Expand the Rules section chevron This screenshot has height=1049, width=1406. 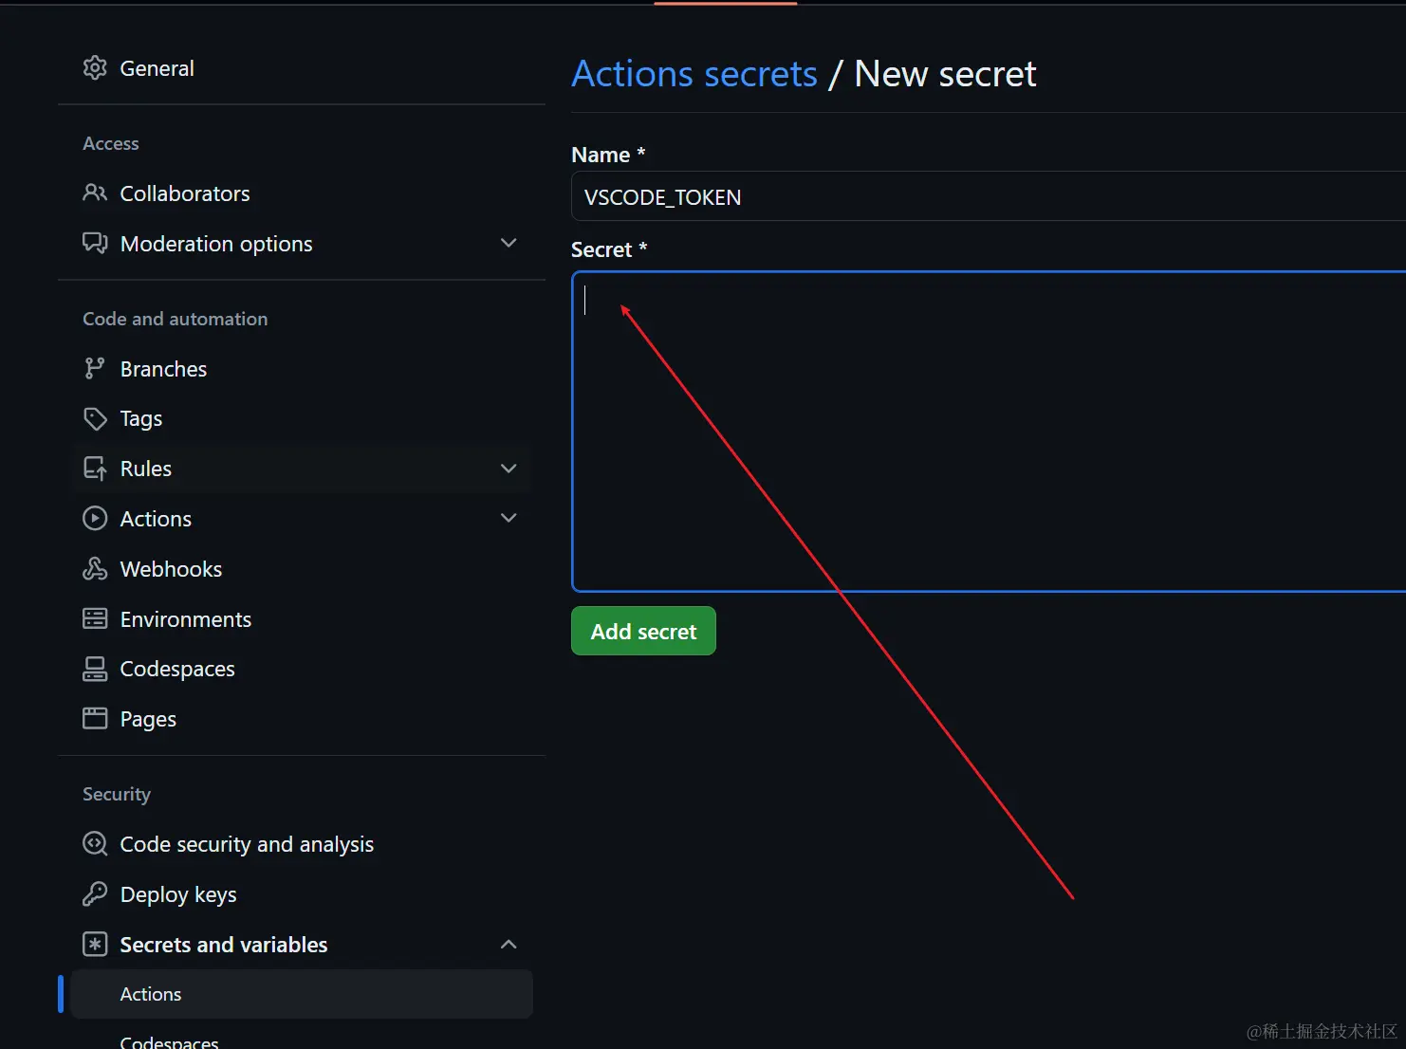tap(509, 469)
